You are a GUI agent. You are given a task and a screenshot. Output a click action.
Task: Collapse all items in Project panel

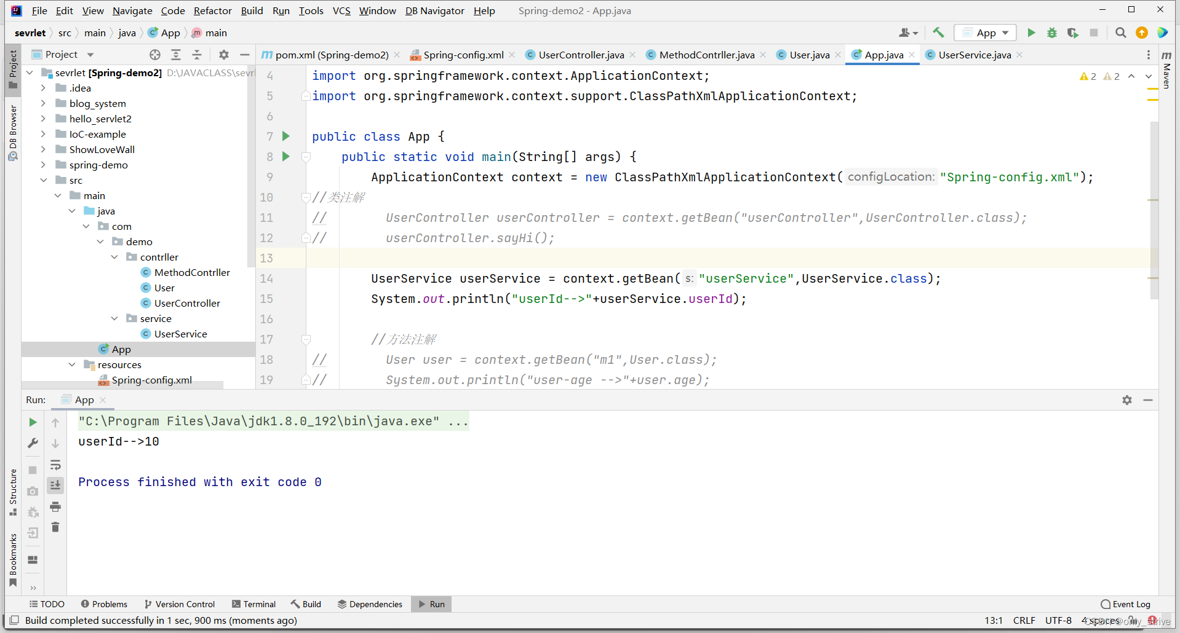[197, 55]
